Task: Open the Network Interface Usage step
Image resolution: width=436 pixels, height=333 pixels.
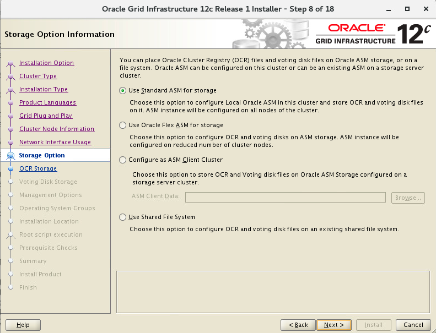Action: pos(55,142)
